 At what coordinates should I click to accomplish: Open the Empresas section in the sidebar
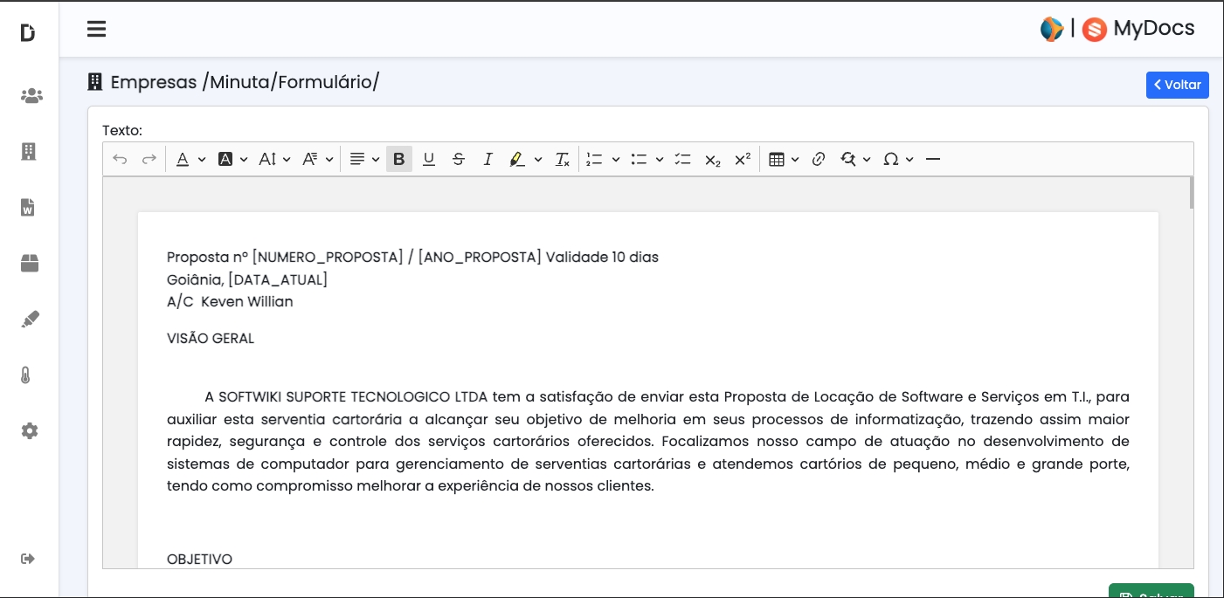[x=29, y=151]
